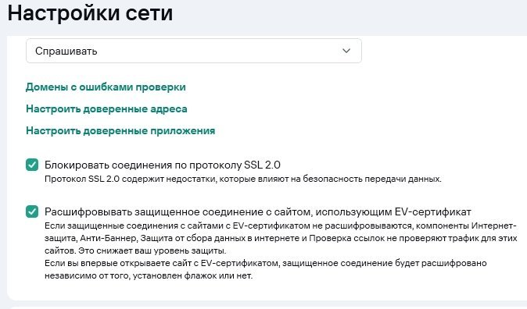527x309 pixels.
Task: Select the Спрашивать text inside the dropdown field
Action: coord(66,51)
